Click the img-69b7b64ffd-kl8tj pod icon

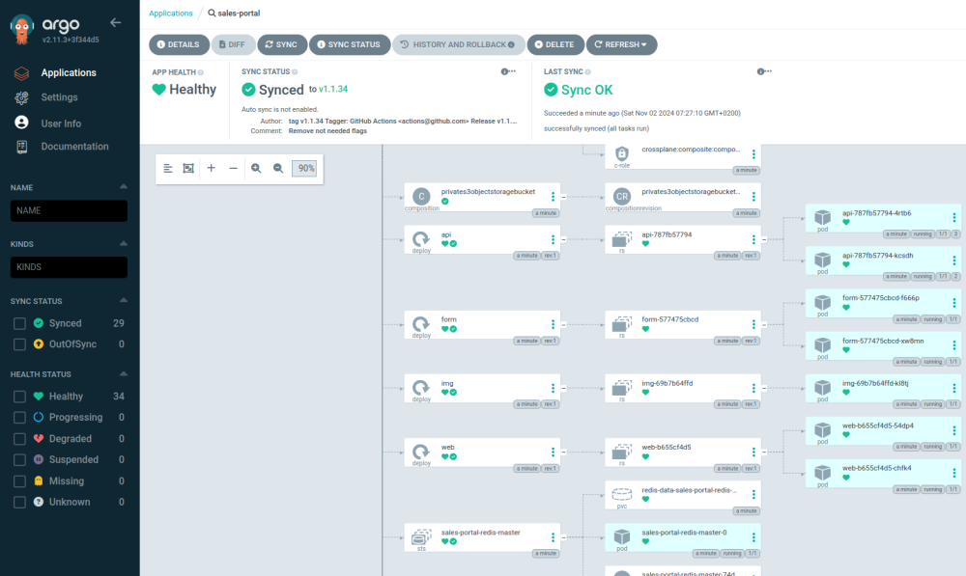click(822, 388)
